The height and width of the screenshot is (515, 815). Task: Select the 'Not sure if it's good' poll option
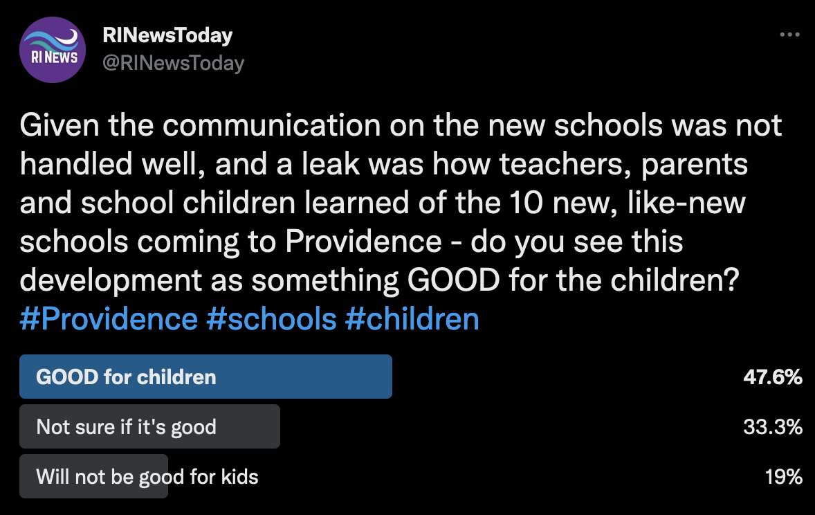coord(149,426)
